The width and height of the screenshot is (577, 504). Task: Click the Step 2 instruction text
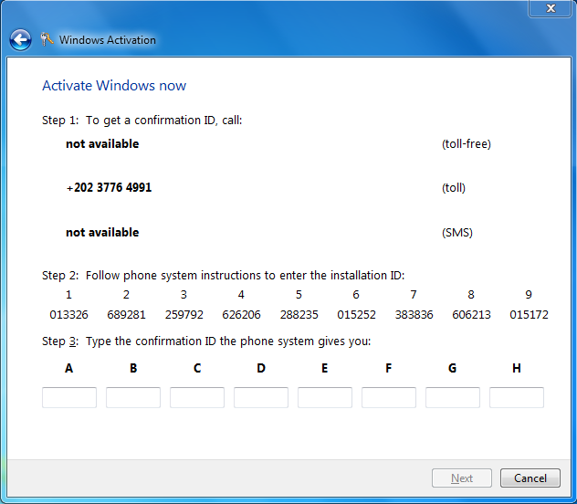(x=224, y=276)
